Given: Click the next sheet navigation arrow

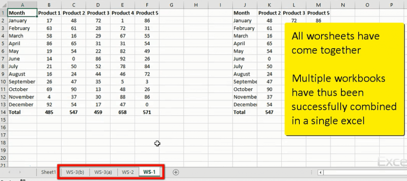Looking at the screenshot, I should (x=20, y=172).
